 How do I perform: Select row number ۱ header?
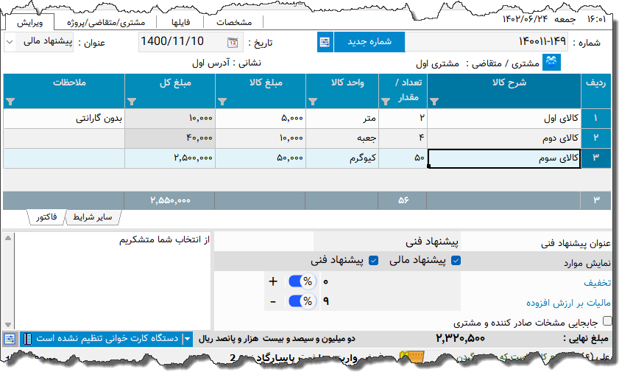point(595,119)
